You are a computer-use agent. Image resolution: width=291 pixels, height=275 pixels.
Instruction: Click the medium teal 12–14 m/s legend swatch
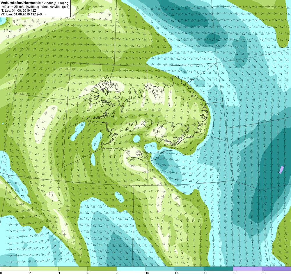click(189, 269)
